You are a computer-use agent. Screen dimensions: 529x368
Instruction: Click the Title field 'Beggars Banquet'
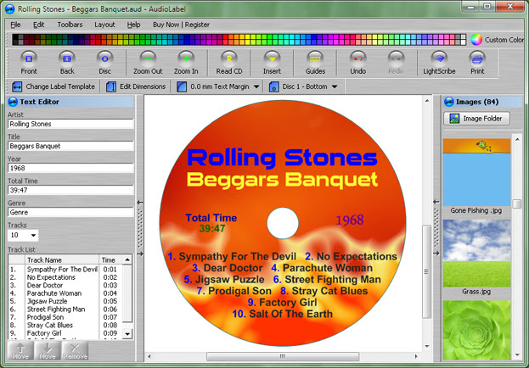click(x=70, y=146)
